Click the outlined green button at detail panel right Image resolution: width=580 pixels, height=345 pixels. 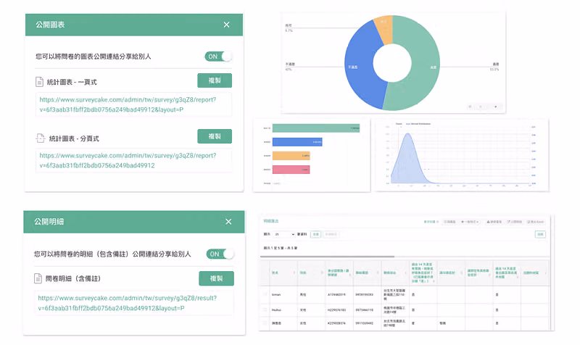[x=540, y=234]
